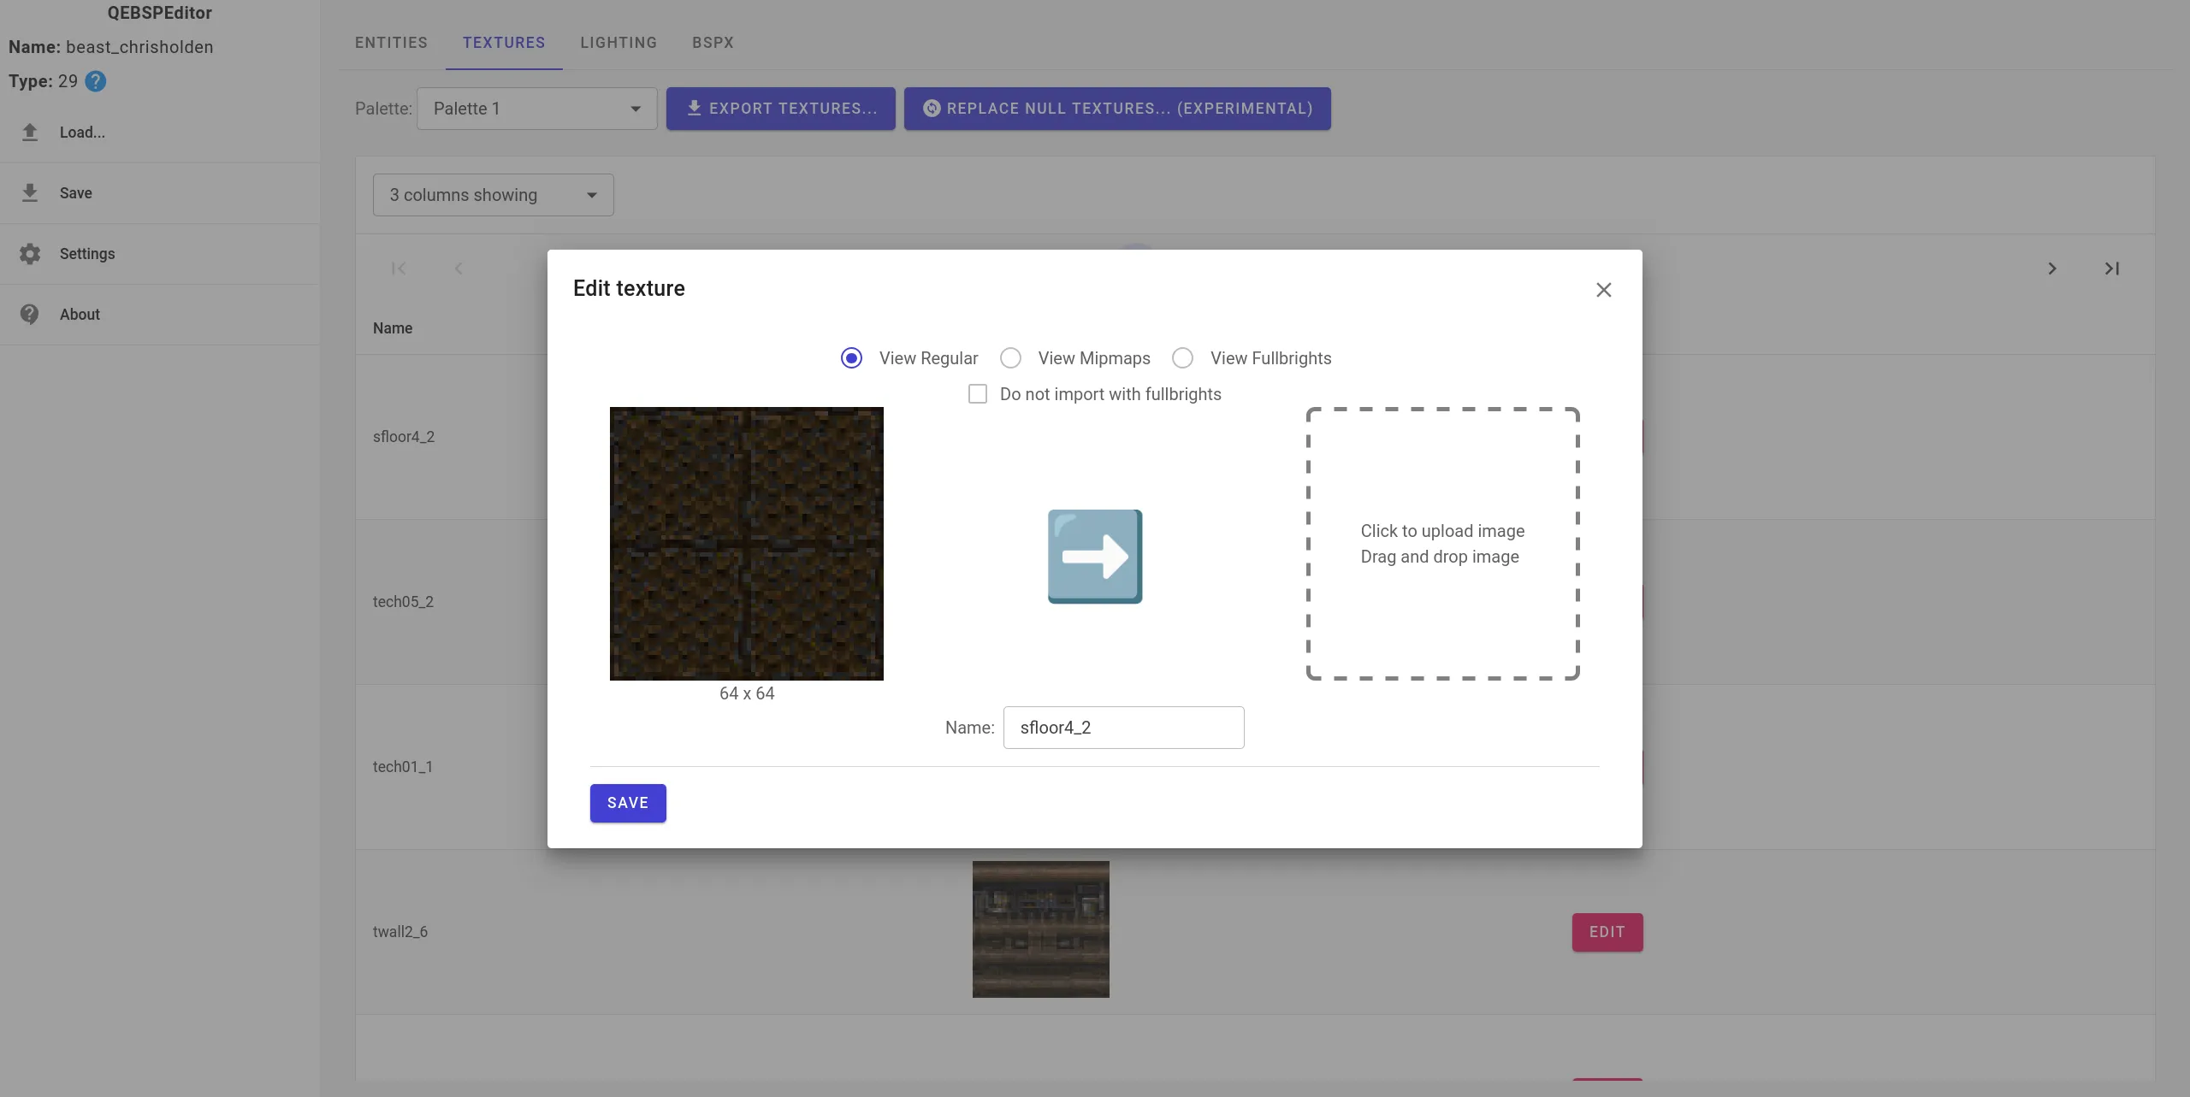This screenshot has height=1097, width=2190.
Task: Click the tech01_1 row name
Action: 403,767
